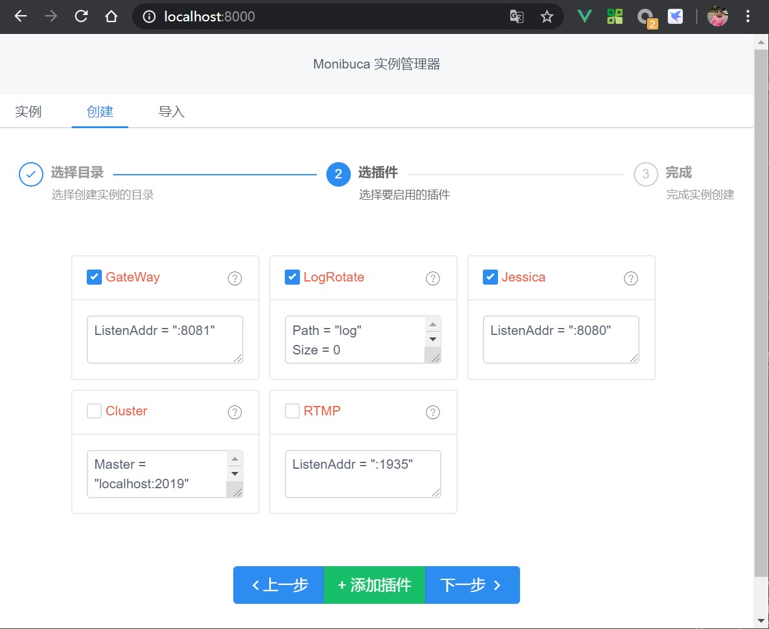Image resolution: width=769 pixels, height=629 pixels.
Task: Enable the Cluster plugin
Action: [x=94, y=411]
